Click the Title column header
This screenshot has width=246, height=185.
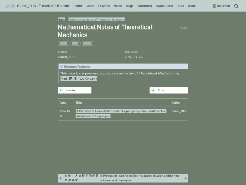[x=78, y=103]
